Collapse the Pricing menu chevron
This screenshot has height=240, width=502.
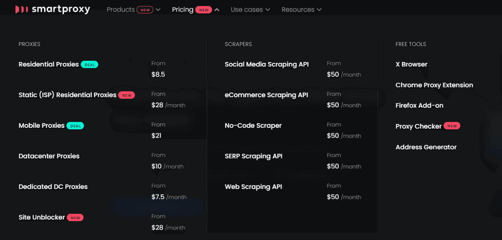[x=217, y=10]
